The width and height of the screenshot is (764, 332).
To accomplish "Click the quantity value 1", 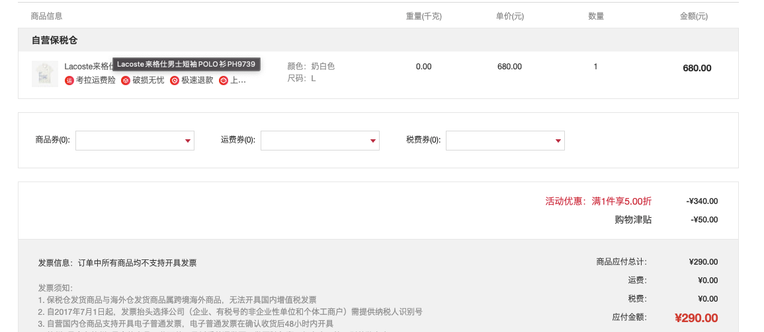I will [x=595, y=67].
